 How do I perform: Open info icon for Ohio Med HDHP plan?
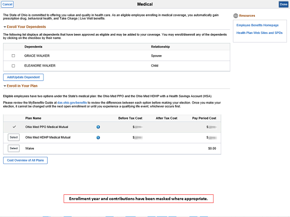tap(98, 137)
